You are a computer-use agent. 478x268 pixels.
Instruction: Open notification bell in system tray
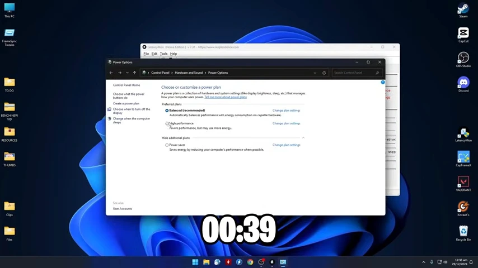click(x=471, y=262)
